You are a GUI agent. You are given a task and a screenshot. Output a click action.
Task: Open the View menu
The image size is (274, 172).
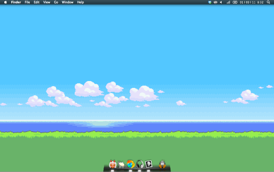click(x=47, y=2)
